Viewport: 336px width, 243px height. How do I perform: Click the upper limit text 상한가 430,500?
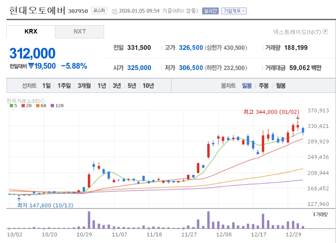226,48
